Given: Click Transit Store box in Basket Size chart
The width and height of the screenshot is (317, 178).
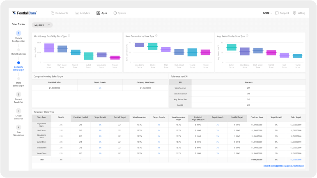Looking at the screenshot, I should 271,53.
